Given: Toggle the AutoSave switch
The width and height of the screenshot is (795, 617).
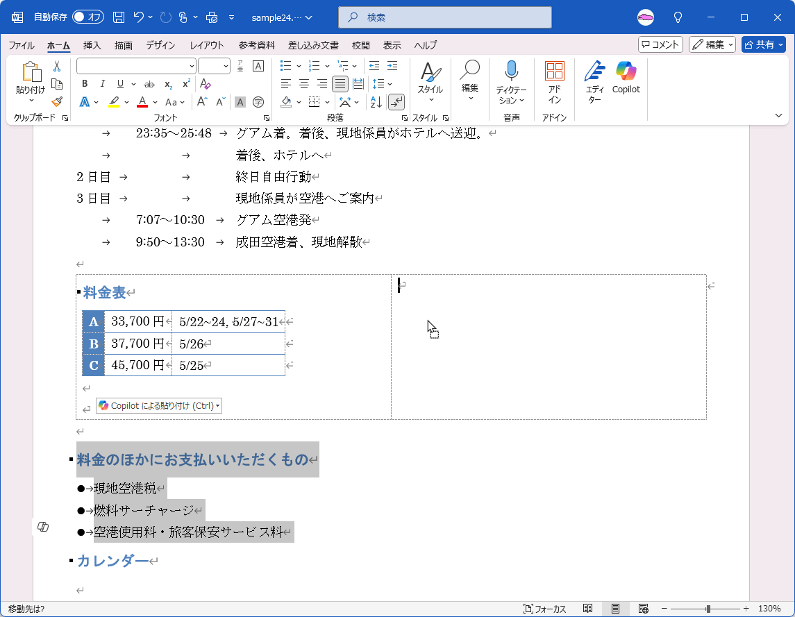Looking at the screenshot, I should (x=87, y=17).
